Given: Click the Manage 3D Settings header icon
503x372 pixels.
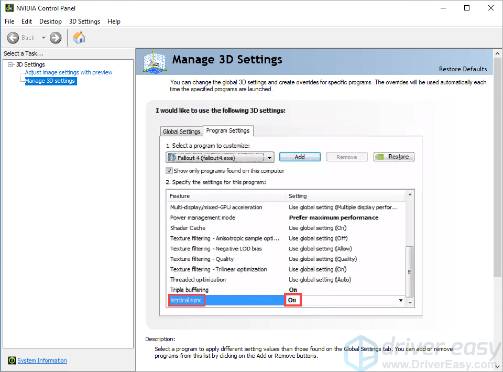Looking at the screenshot, I should [153, 61].
